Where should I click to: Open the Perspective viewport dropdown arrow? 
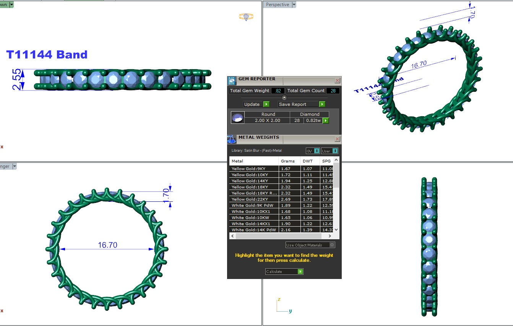pyautogui.click(x=294, y=5)
